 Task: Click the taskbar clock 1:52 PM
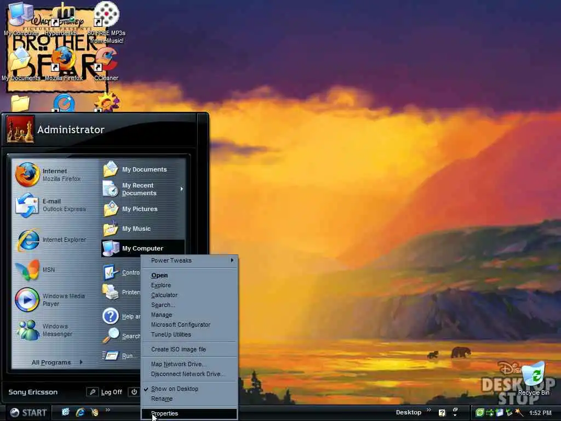(540, 413)
